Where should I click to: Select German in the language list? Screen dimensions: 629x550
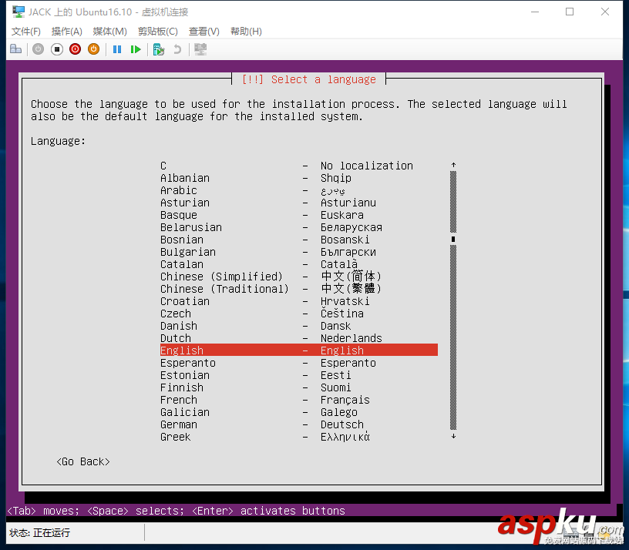(x=299, y=424)
